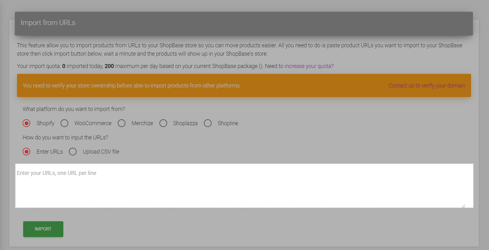Screen dimensions: 489x250
Task: Open the increase your quota link
Action: click(x=307, y=66)
